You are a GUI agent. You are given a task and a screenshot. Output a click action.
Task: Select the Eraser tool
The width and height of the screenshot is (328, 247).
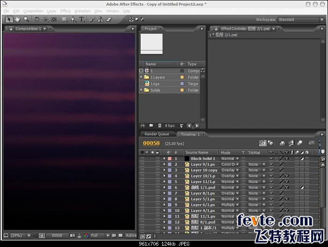[x=109, y=20]
